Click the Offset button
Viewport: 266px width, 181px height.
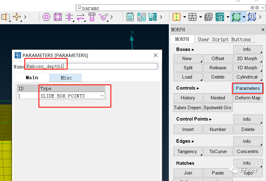[218, 59]
